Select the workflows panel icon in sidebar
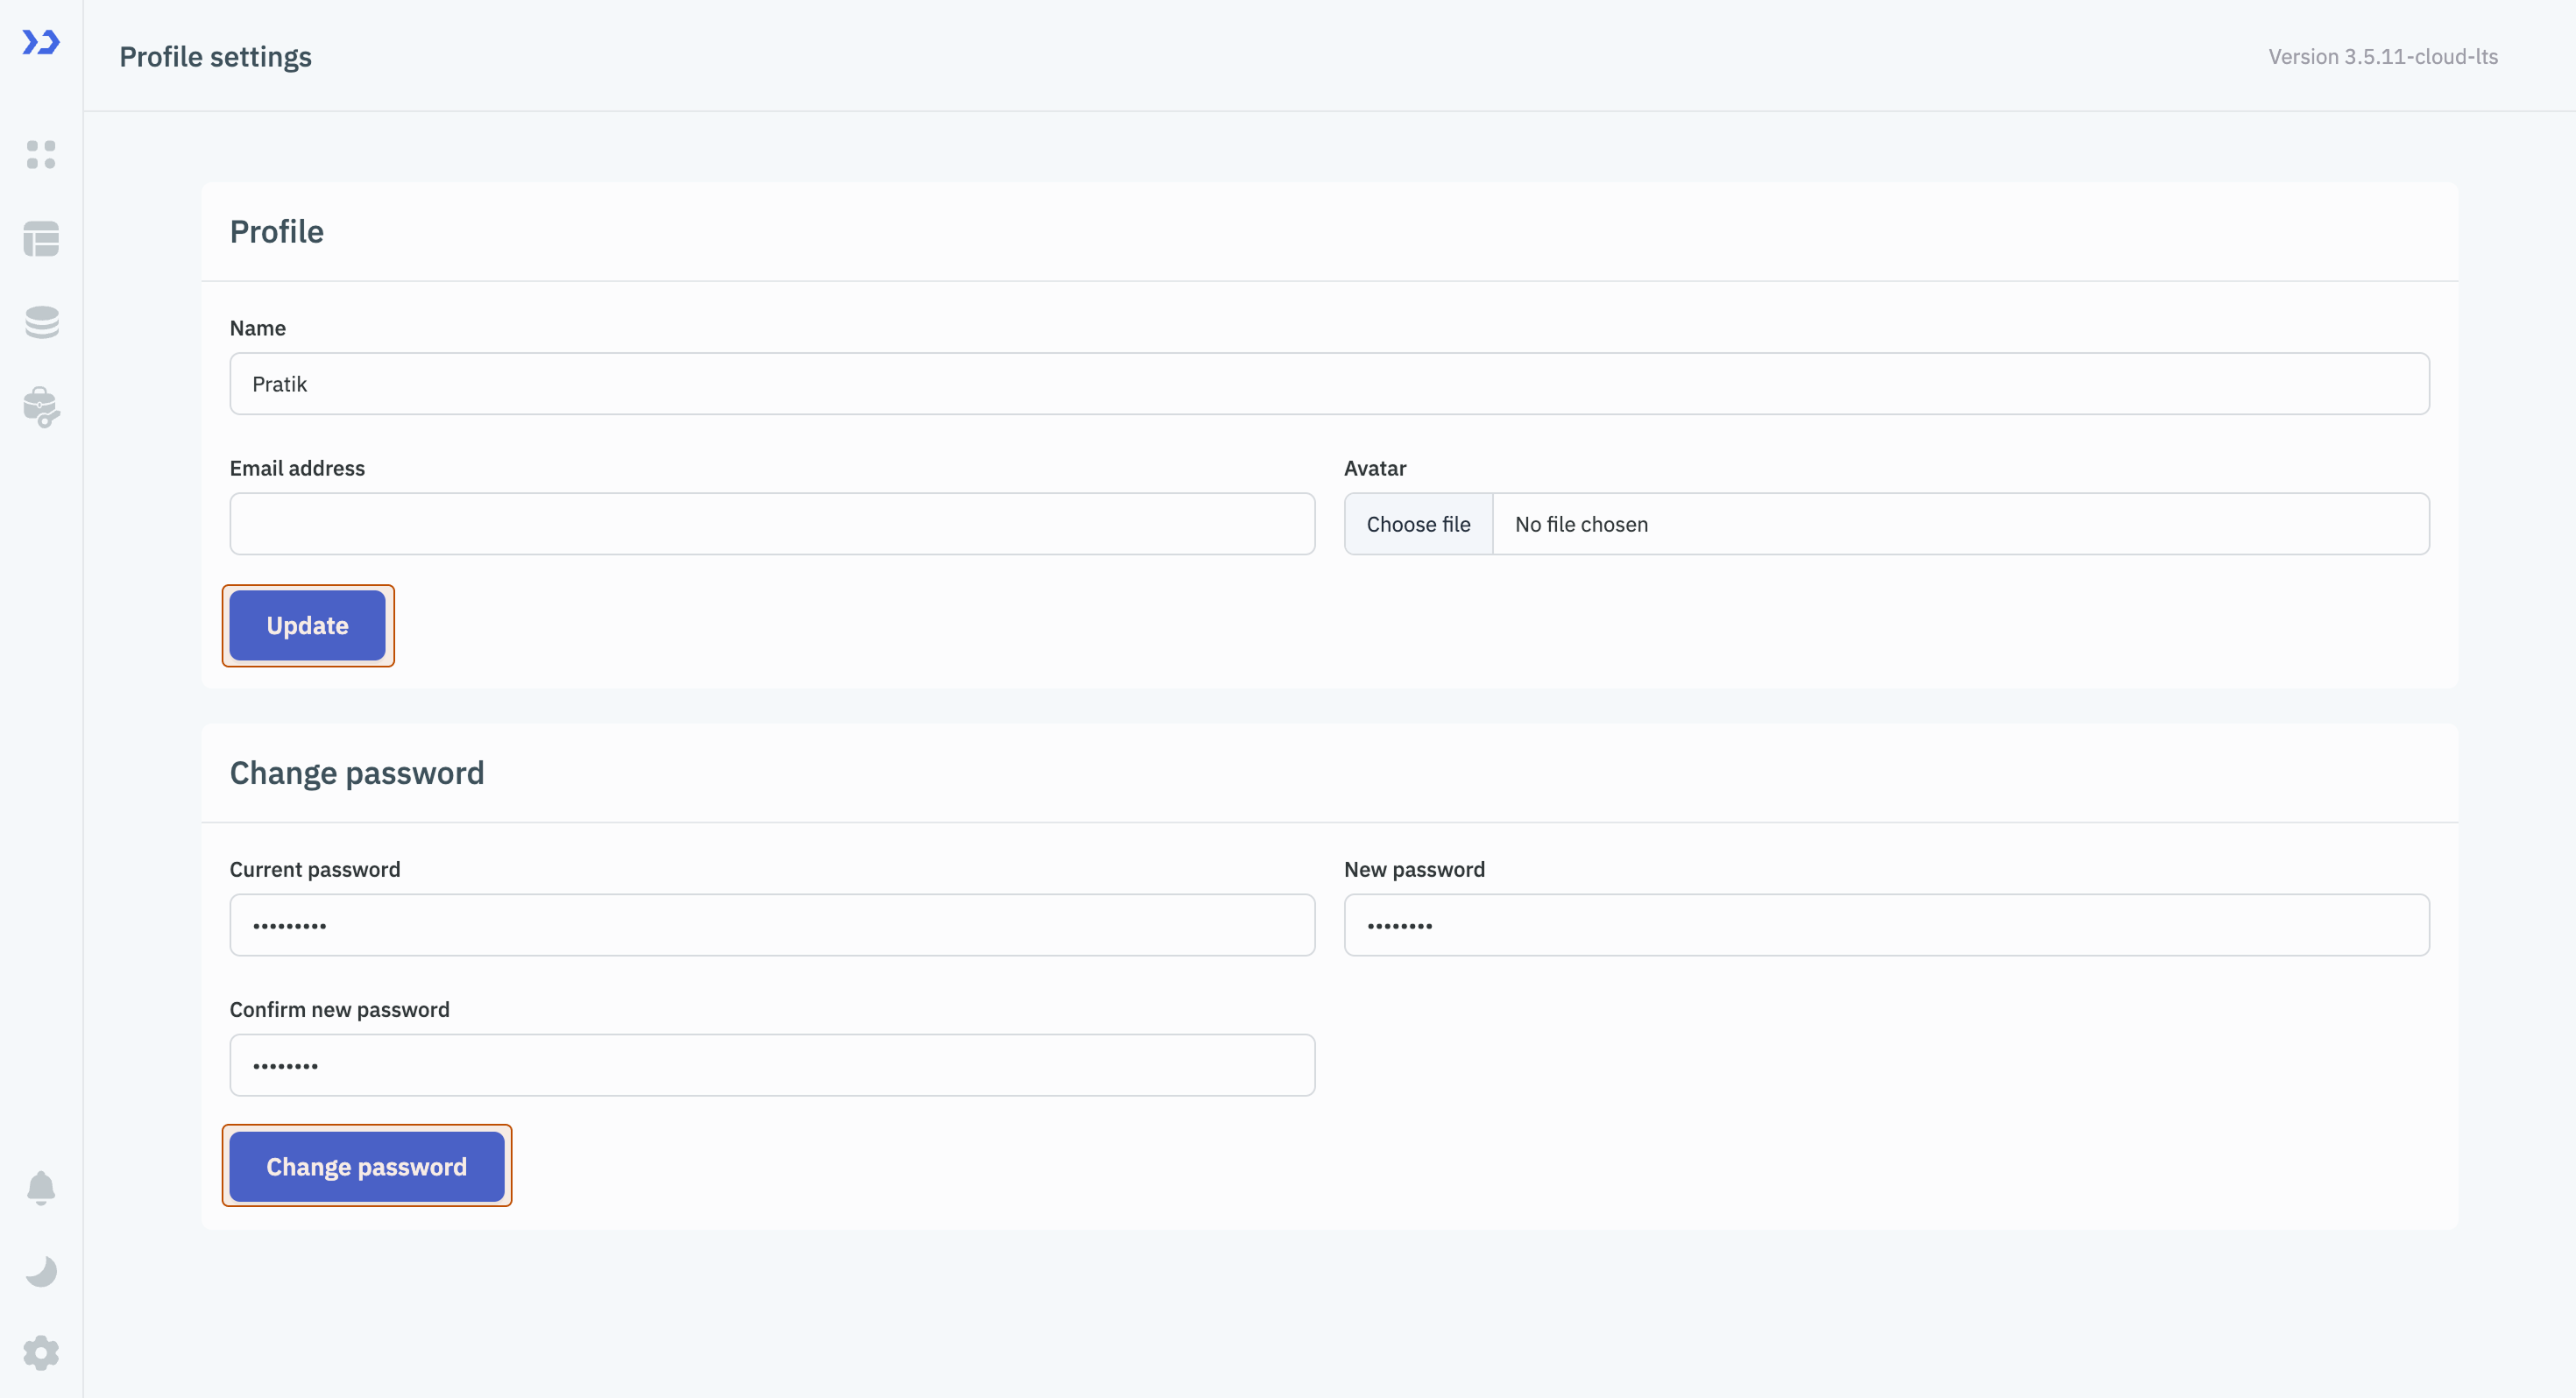2576x1398 pixels. coord(41,240)
